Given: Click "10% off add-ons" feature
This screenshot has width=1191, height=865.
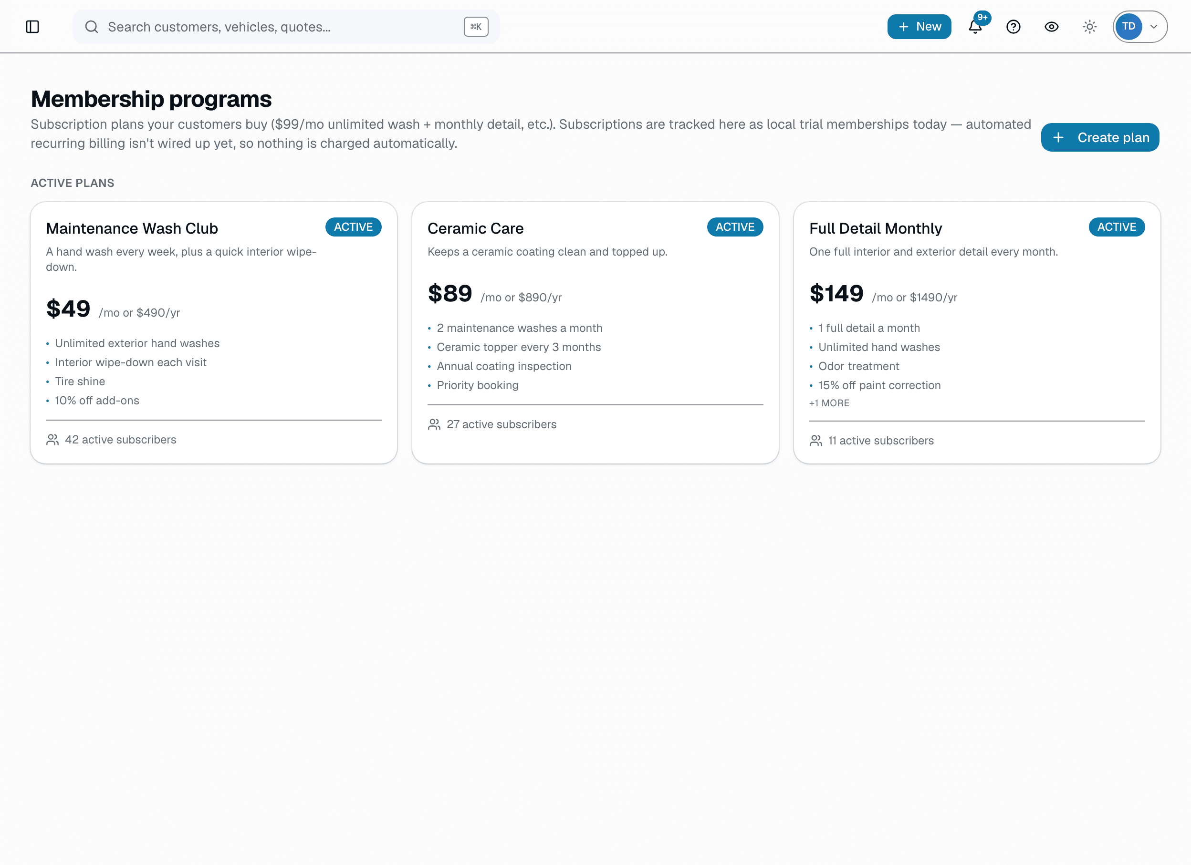Looking at the screenshot, I should (x=97, y=401).
